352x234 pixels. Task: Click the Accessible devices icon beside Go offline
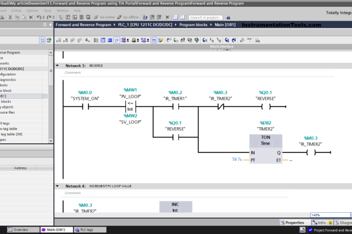(145, 17)
